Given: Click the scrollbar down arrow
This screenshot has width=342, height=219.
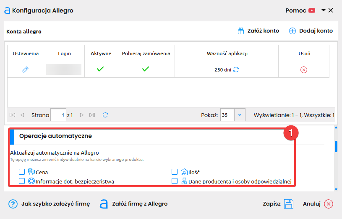Looking at the screenshot, I should click(336, 189).
